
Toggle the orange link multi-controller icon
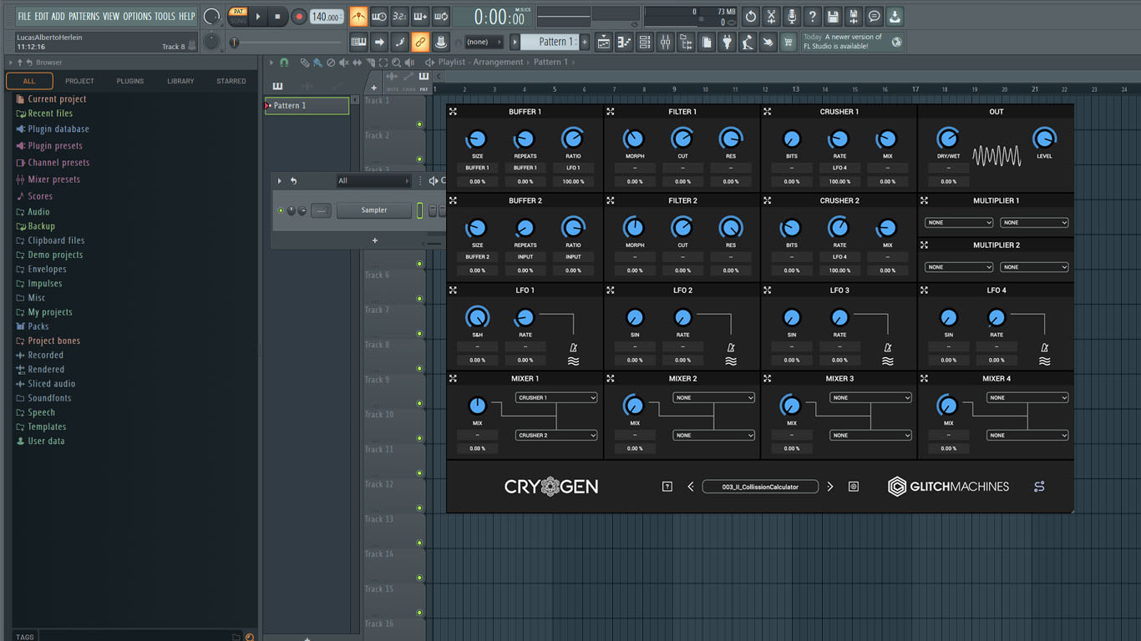coord(420,42)
